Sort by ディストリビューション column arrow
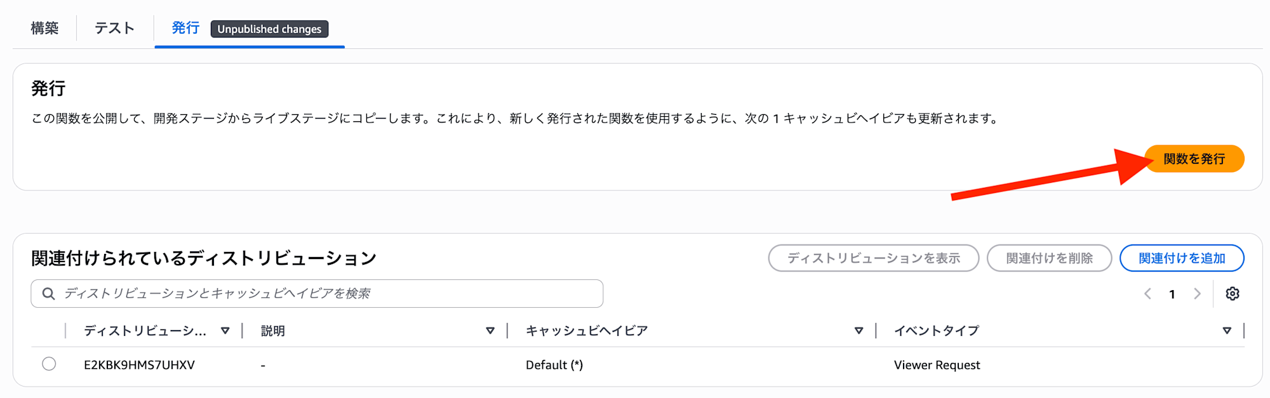1270x398 pixels. coord(225,331)
